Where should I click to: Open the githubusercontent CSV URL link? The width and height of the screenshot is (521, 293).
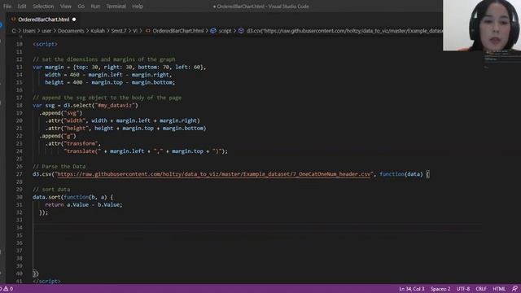pyautogui.click(x=214, y=174)
